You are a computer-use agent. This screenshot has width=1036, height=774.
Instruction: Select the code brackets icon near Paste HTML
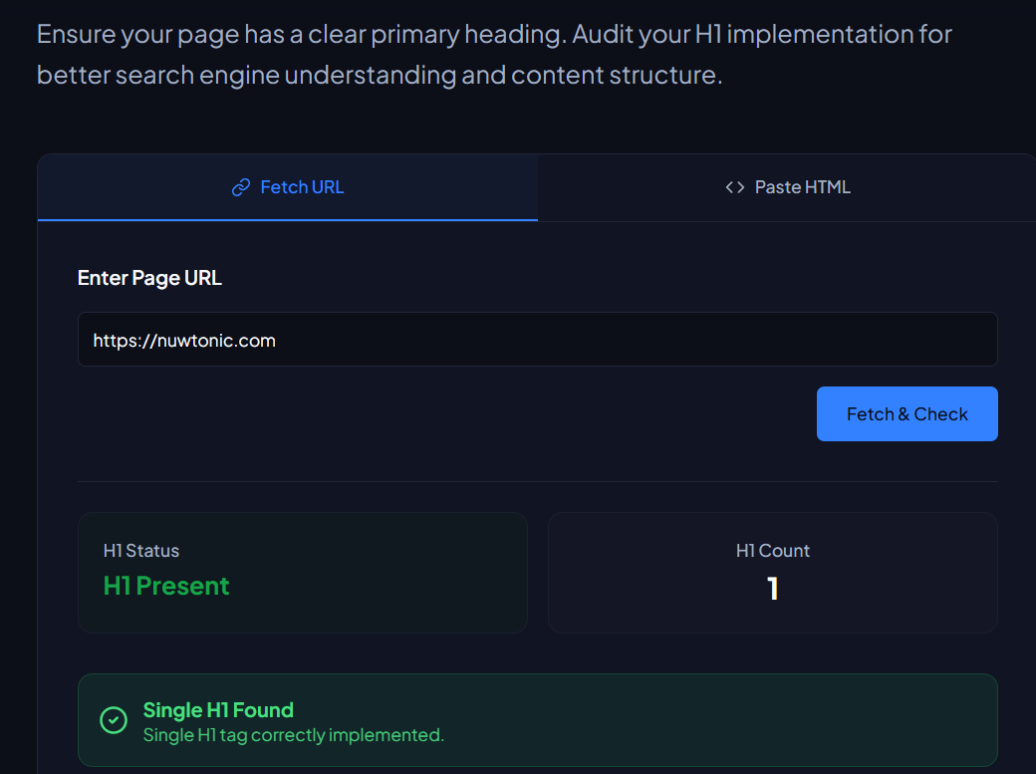click(735, 186)
